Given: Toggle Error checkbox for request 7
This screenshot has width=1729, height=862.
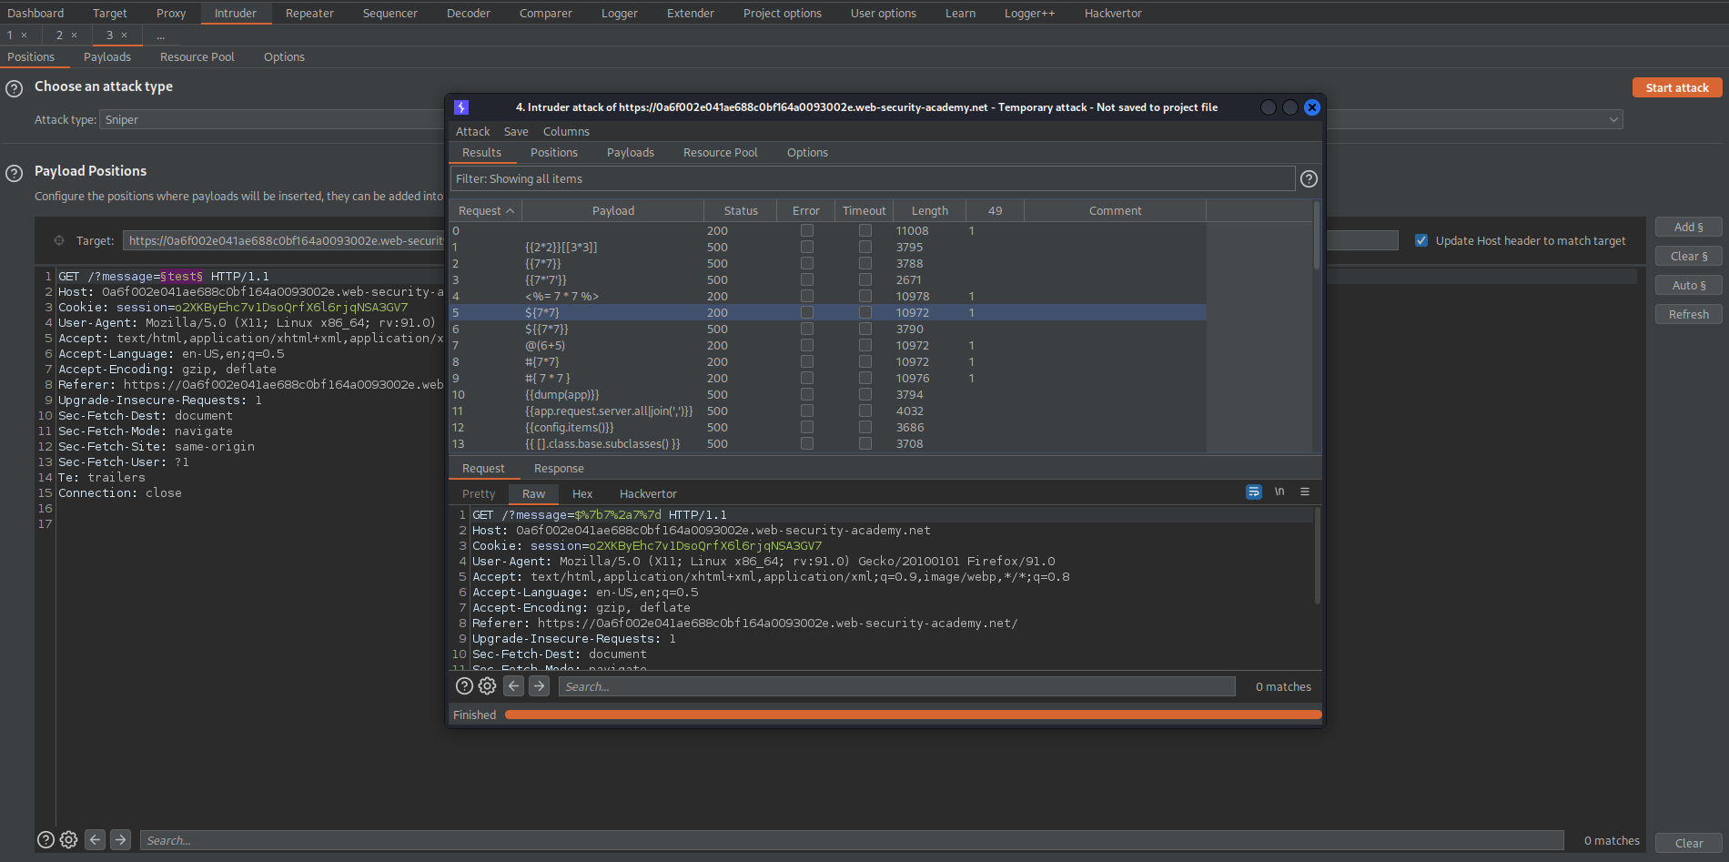Looking at the screenshot, I should [807, 346].
